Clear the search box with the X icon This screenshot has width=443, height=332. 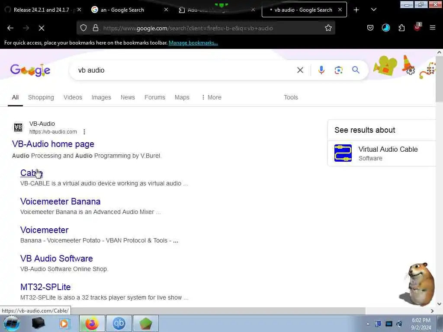pos(300,70)
